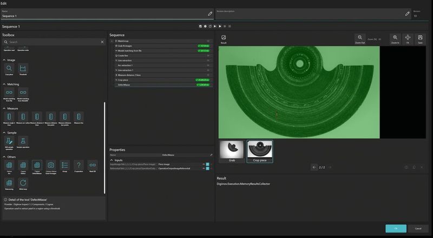Viewport: 433px width, 238px height.
Task: Choose the Tolerancing tool icon
Action: [9, 184]
